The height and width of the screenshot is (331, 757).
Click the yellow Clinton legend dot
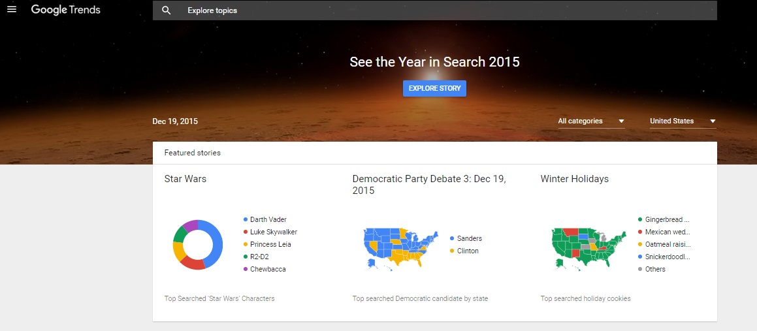(x=452, y=251)
